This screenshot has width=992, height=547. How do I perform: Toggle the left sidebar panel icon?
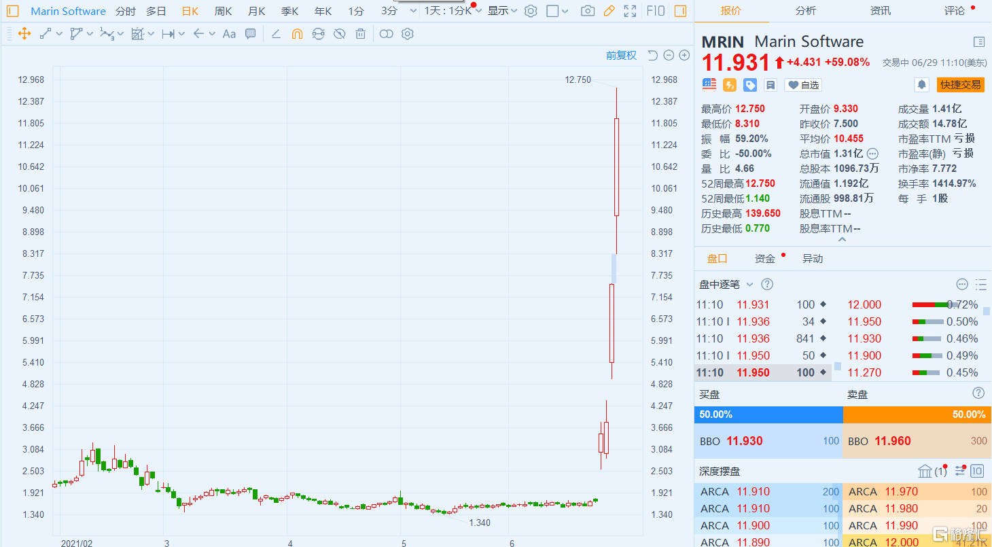pos(13,11)
